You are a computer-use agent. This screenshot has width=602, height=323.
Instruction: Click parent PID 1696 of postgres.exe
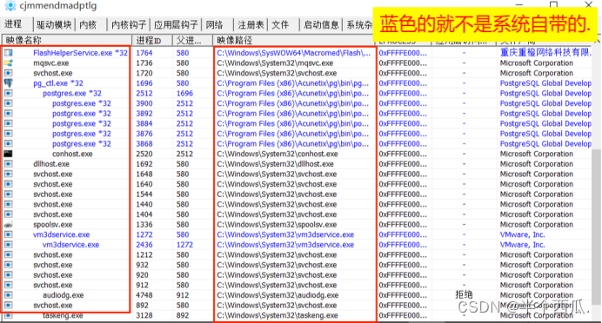click(184, 93)
